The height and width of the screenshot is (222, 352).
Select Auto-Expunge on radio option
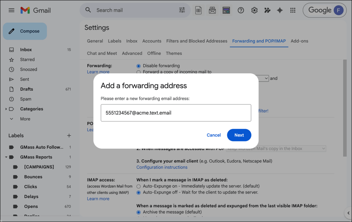click(139, 186)
